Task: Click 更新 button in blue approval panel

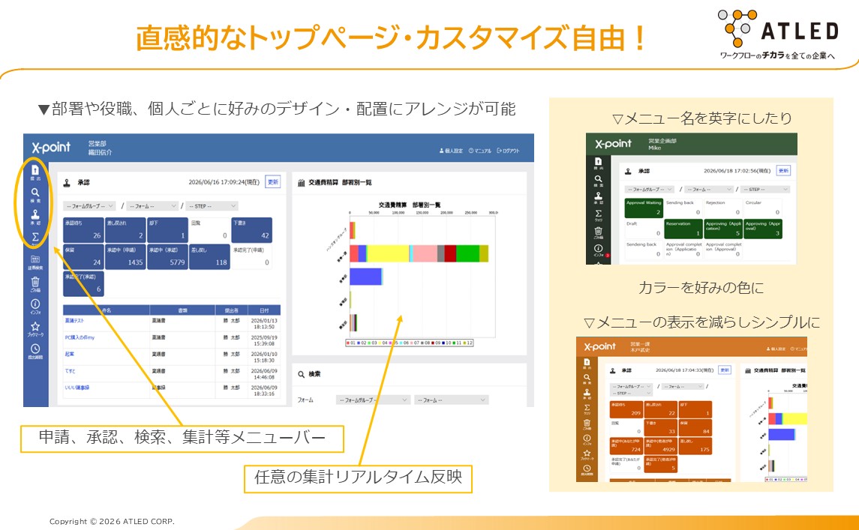Action: pyautogui.click(x=273, y=181)
